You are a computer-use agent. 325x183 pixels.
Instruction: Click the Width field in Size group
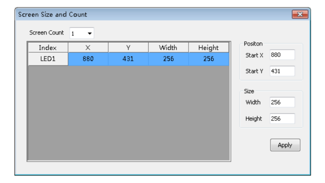282,102
